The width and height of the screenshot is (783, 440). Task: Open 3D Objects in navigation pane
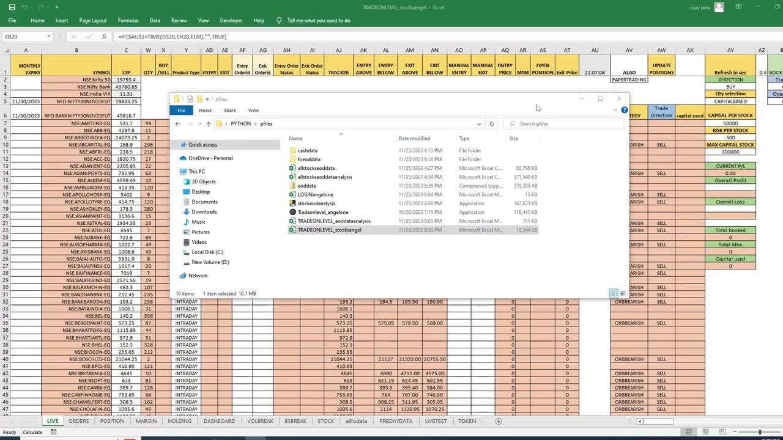tap(204, 182)
